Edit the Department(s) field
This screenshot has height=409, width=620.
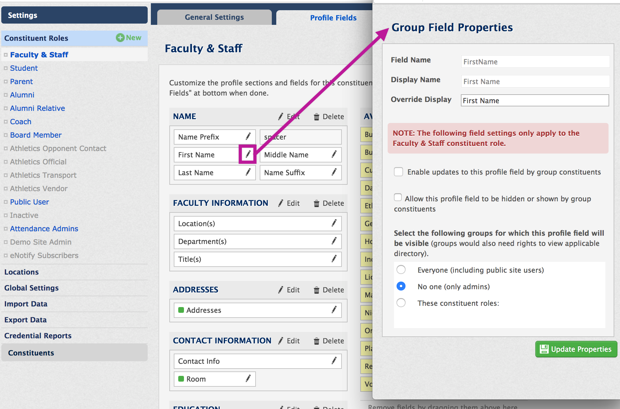[334, 241]
